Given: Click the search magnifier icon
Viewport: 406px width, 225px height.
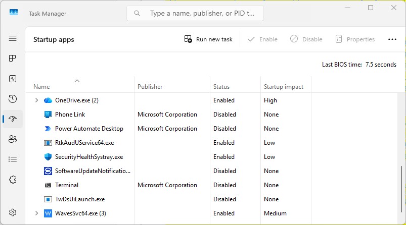Looking at the screenshot, I should [x=137, y=13].
